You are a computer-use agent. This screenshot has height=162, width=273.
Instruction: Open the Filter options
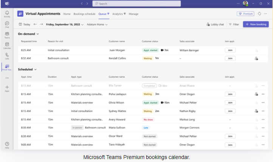coord(234,24)
